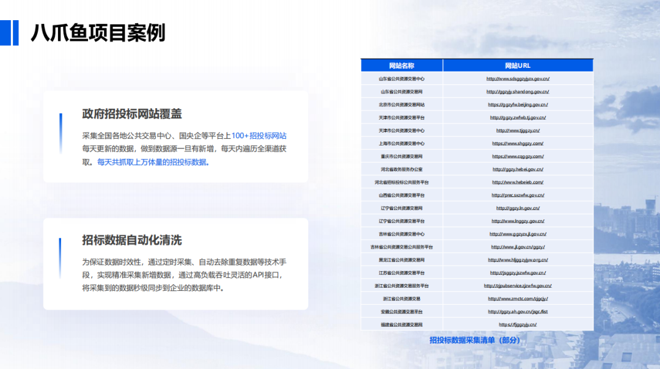Viewport: 660px width, 369px height.
Task: Follow the www.lnggzy.gov.cn URL
Action: click(x=518, y=221)
